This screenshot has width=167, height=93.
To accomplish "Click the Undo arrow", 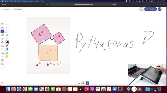I will pyautogui.click(x=2, y=68).
